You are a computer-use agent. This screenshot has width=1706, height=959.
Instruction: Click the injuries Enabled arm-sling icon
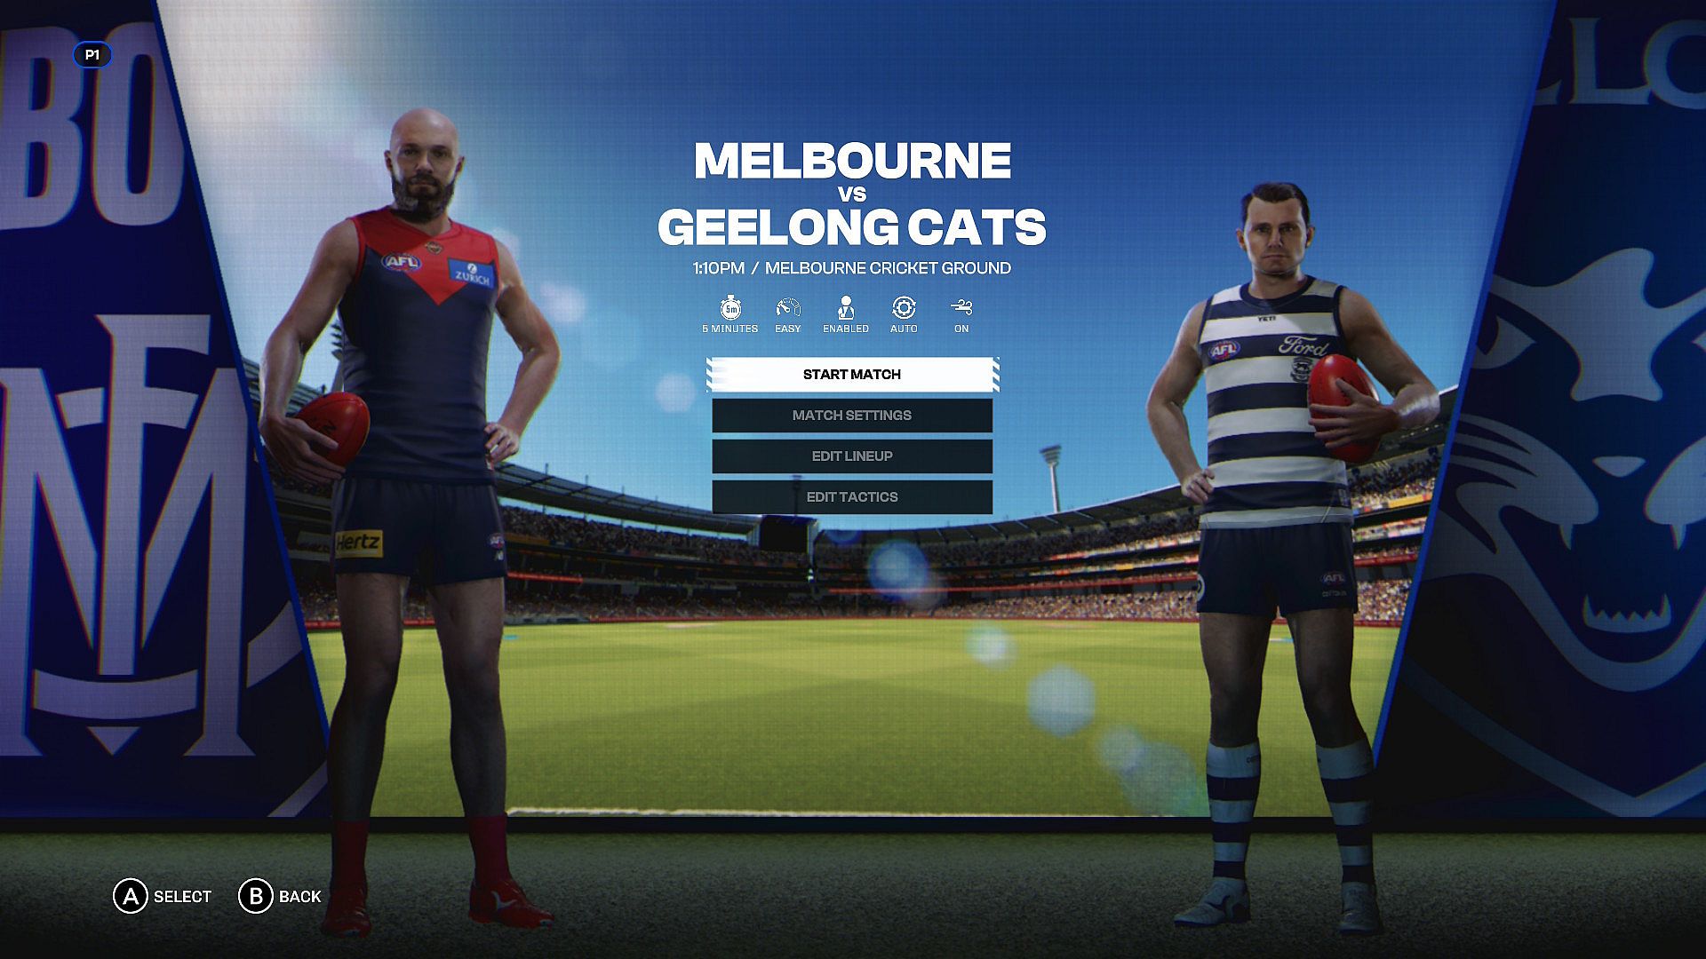point(845,307)
